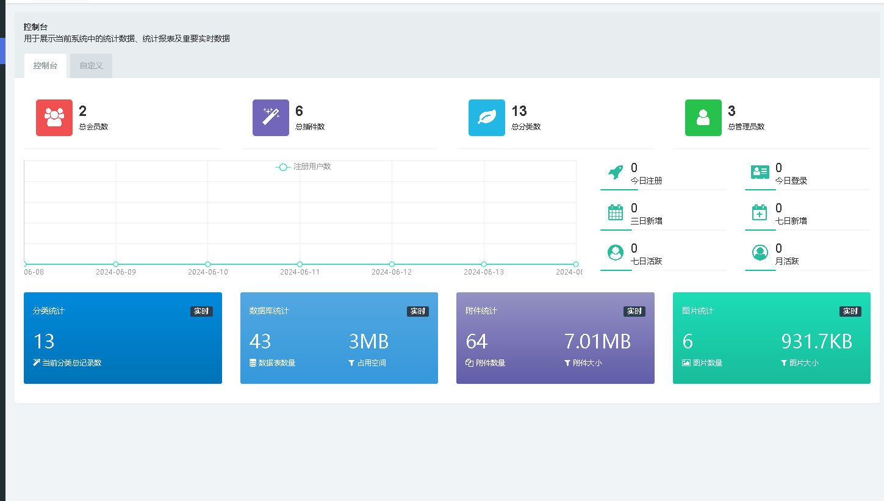Click the 总管理员数 label

coord(746,127)
